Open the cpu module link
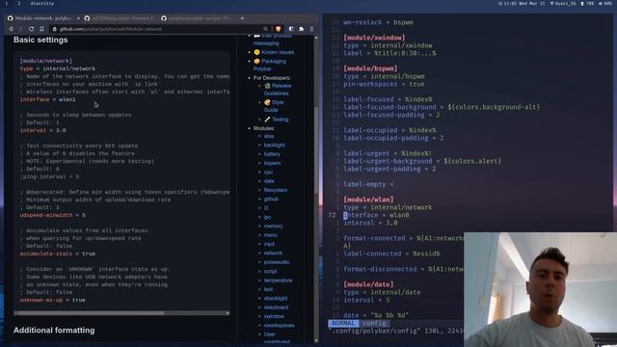 pyautogui.click(x=268, y=172)
